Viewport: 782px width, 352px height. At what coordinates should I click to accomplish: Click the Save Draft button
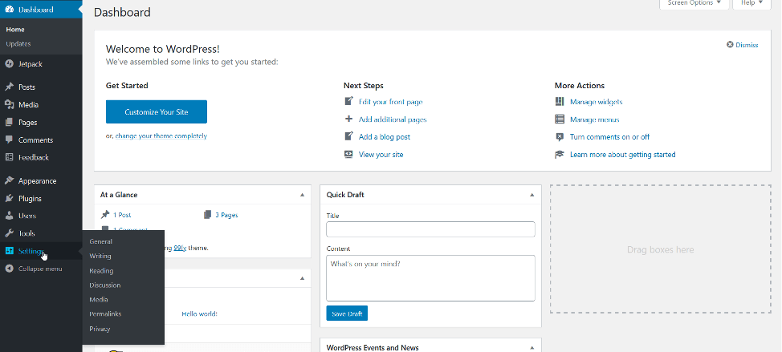pyautogui.click(x=347, y=314)
